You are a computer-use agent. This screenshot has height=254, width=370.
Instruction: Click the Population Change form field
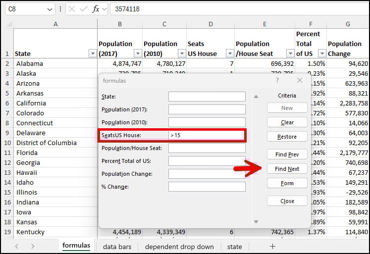tap(207, 174)
